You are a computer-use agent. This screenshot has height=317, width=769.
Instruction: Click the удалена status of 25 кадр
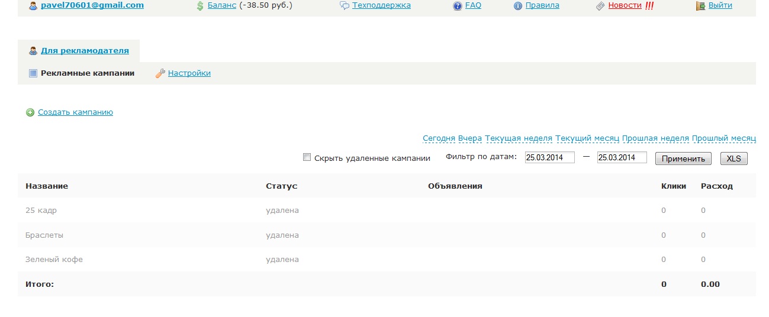(282, 211)
